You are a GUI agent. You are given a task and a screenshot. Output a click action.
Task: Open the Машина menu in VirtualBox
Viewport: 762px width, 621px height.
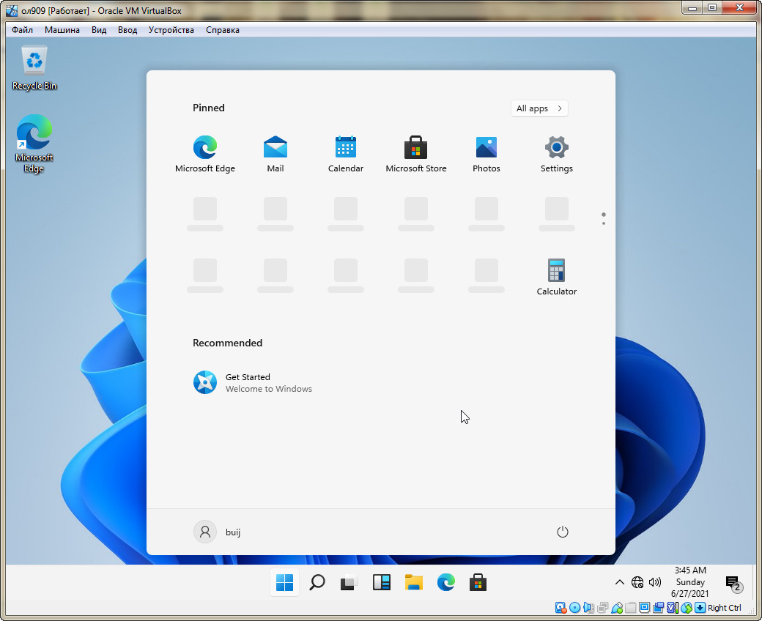62,30
